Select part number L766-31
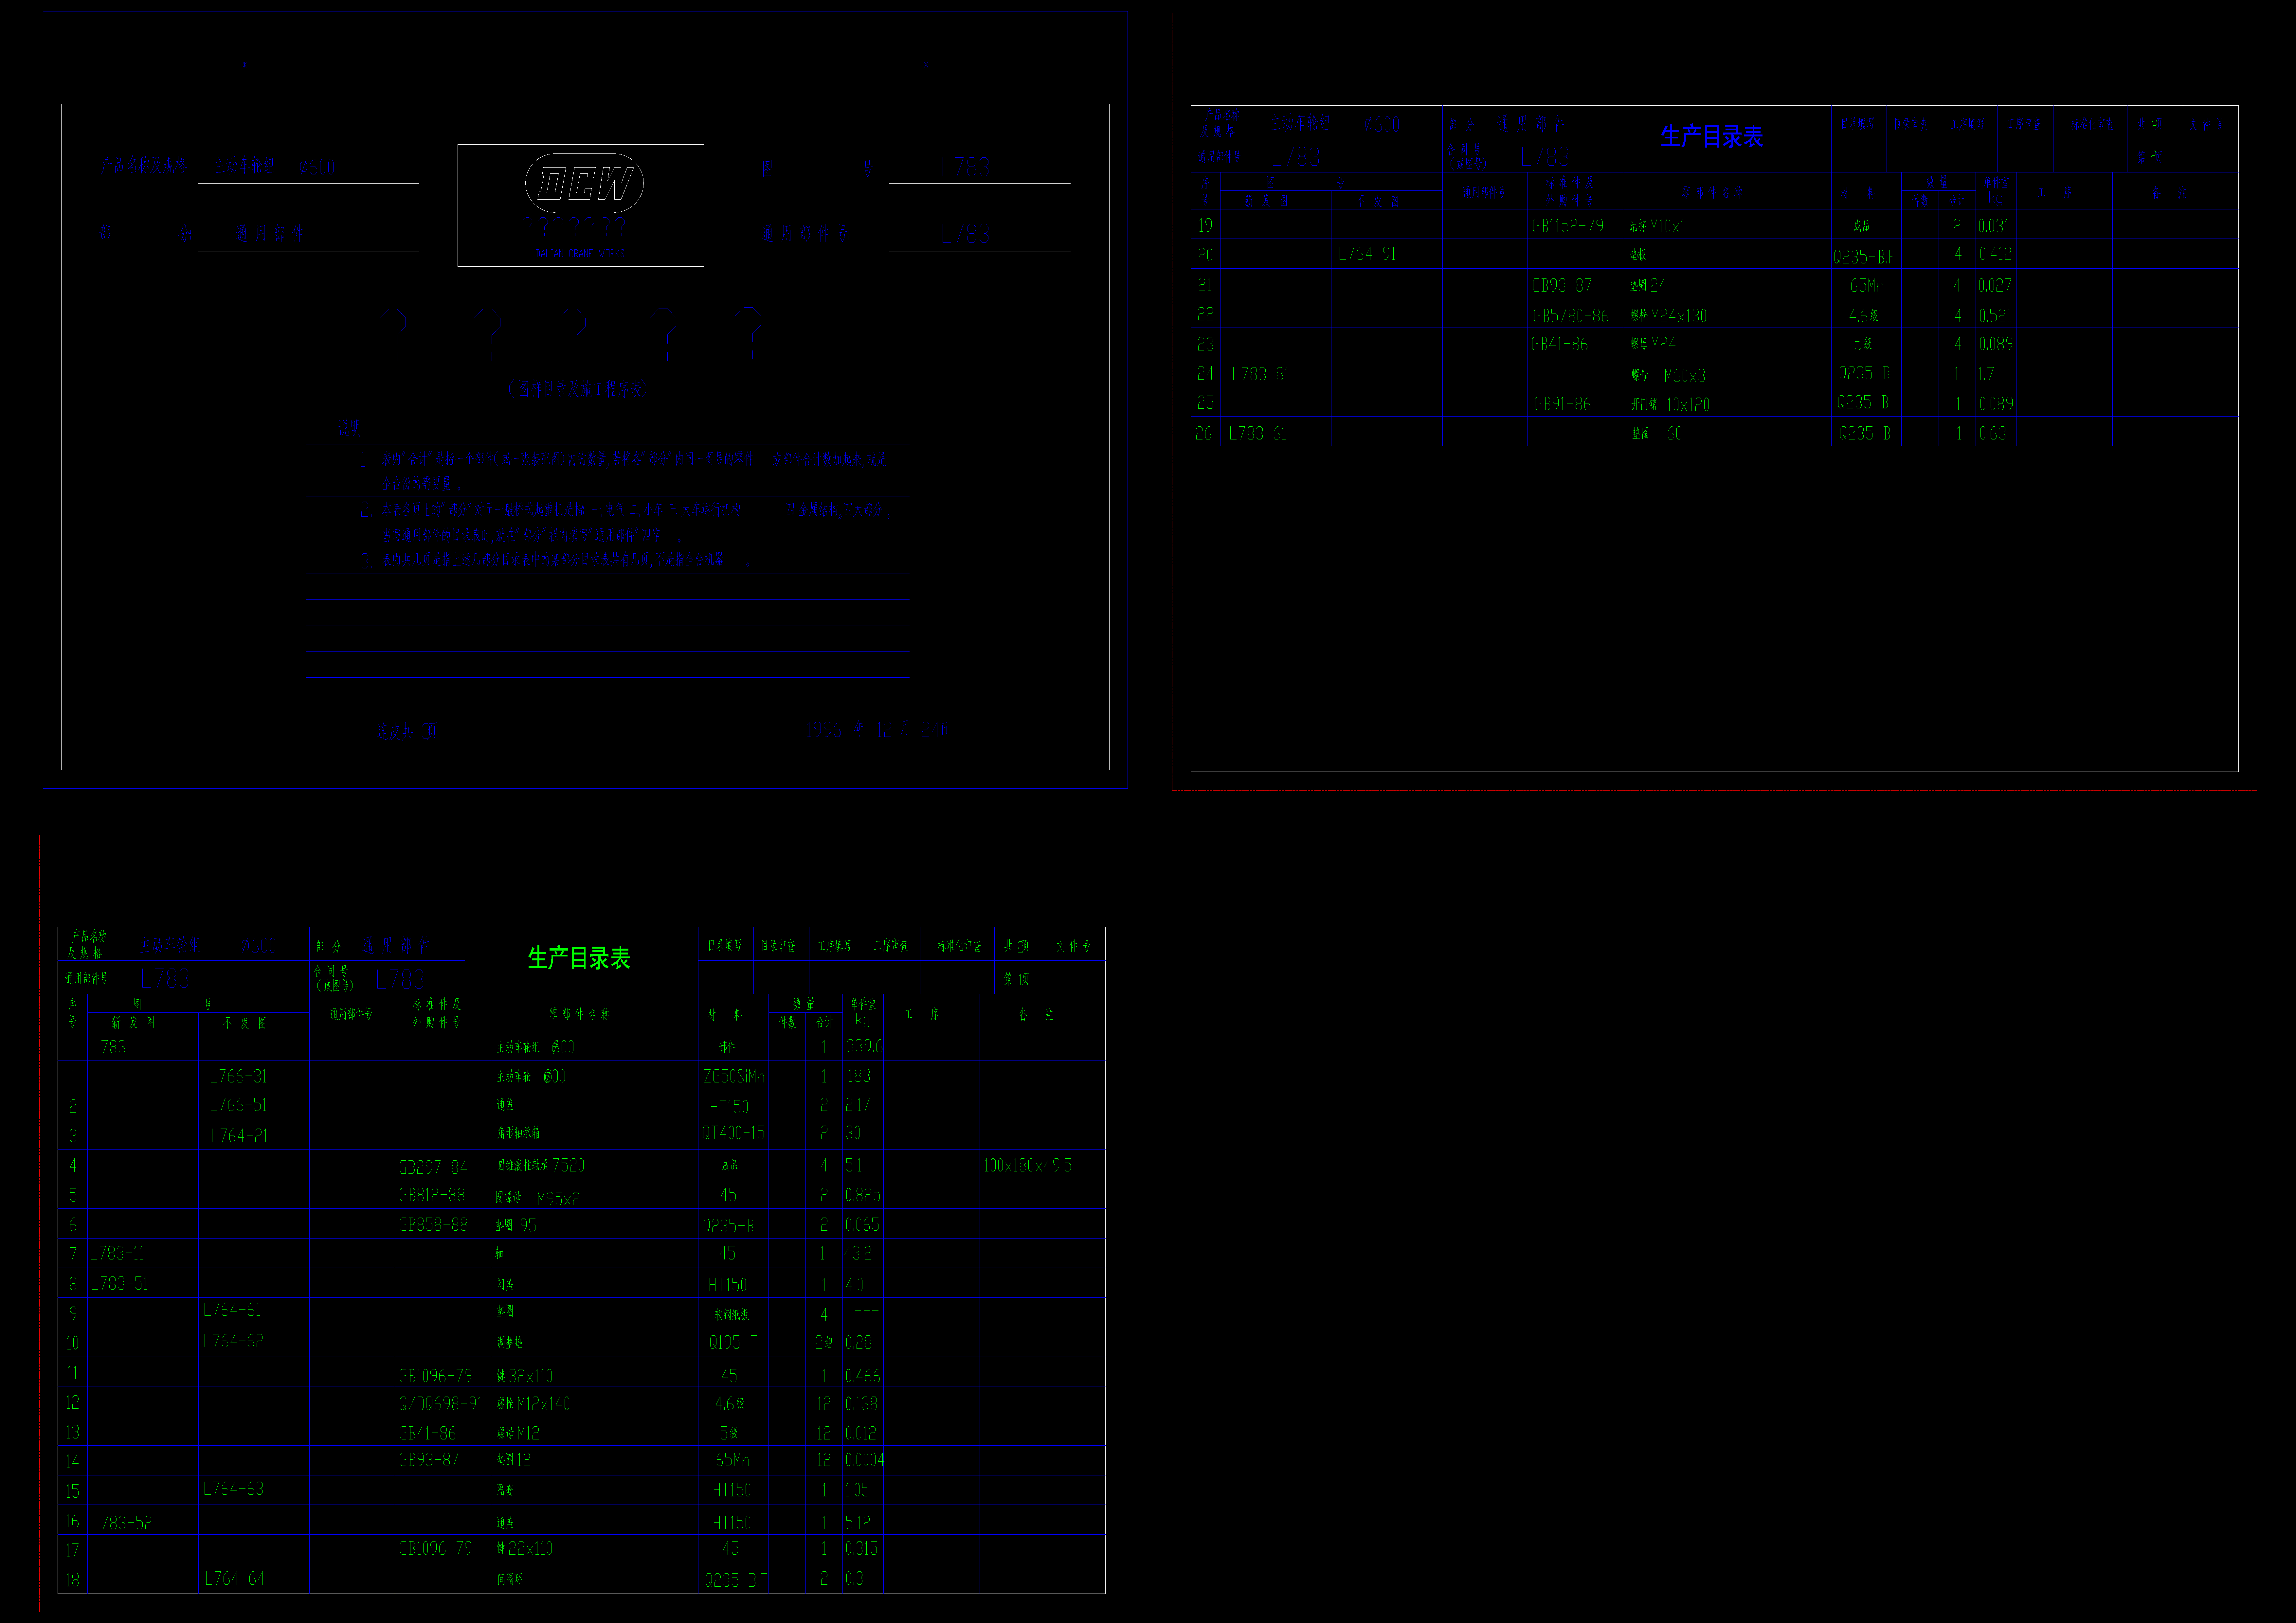 pos(238,1077)
